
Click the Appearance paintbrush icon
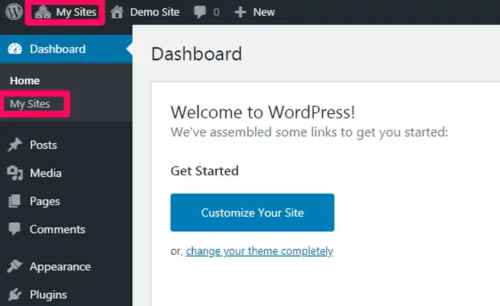click(14, 267)
